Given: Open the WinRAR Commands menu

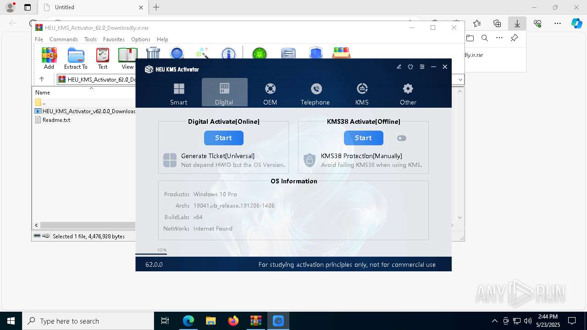Looking at the screenshot, I should (64, 39).
